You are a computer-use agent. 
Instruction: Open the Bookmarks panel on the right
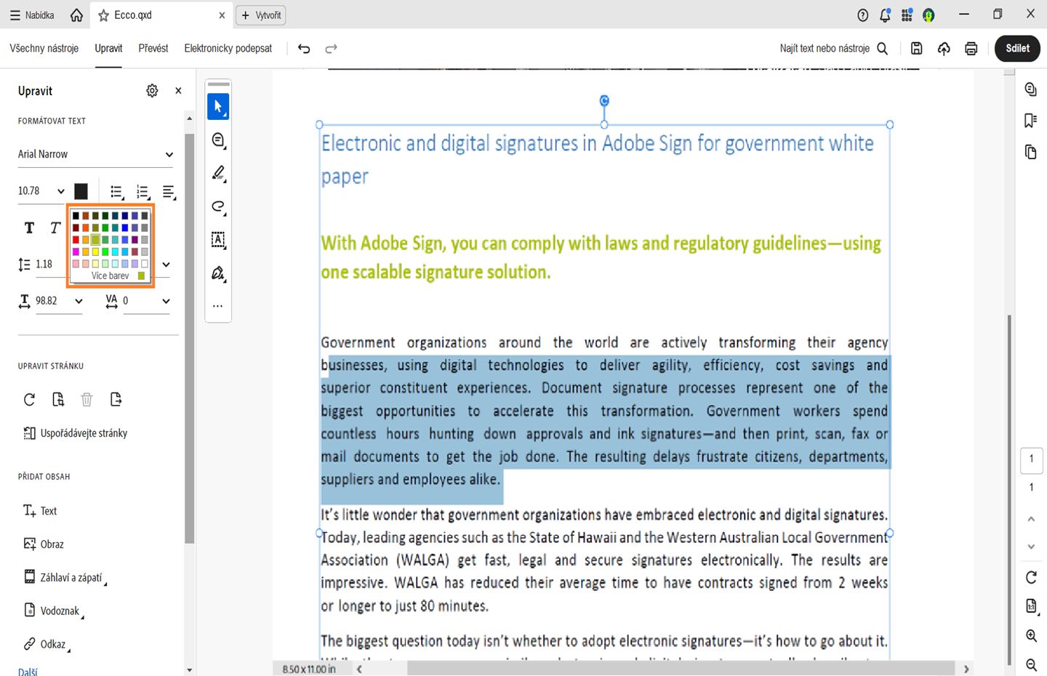click(x=1030, y=121)
